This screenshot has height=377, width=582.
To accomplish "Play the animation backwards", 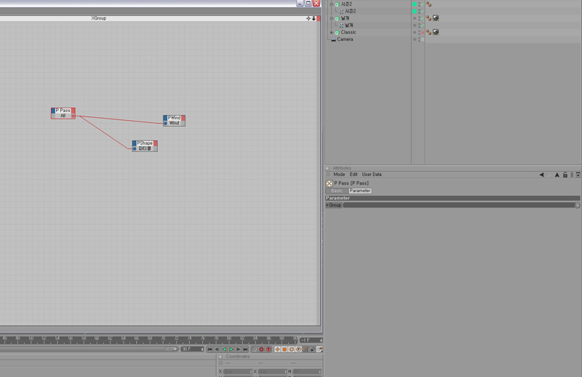I will (224, 349).
